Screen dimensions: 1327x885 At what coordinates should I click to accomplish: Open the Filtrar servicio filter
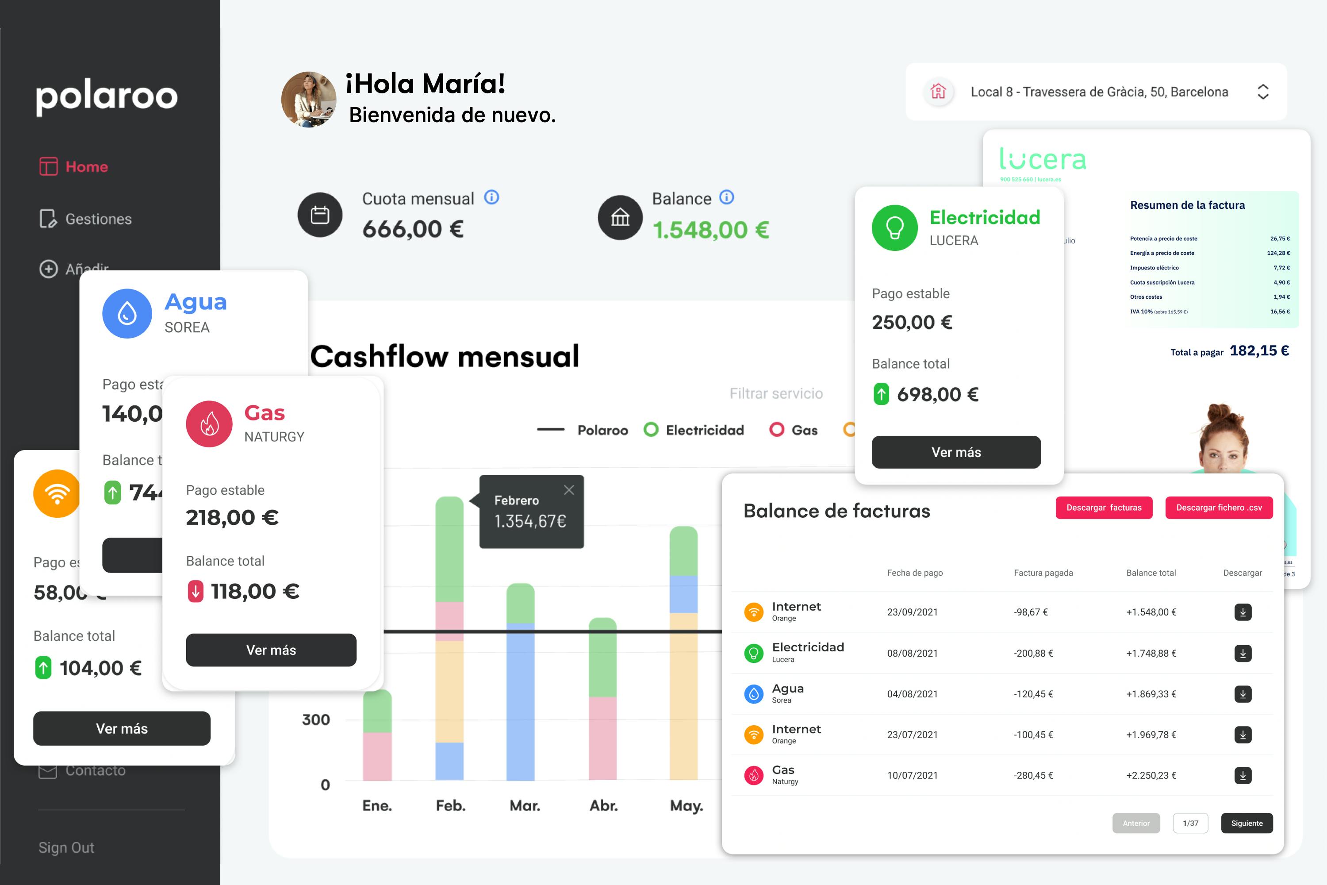click(776, 393)
